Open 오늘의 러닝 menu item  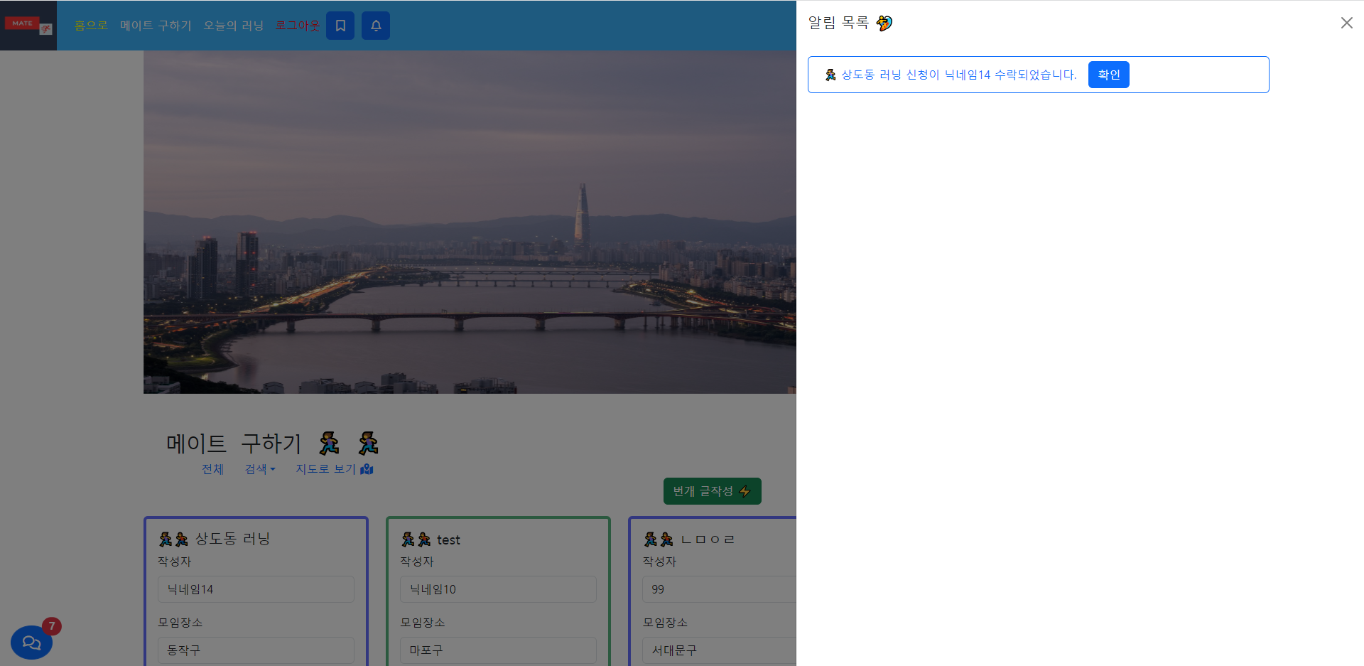[234, 26]
